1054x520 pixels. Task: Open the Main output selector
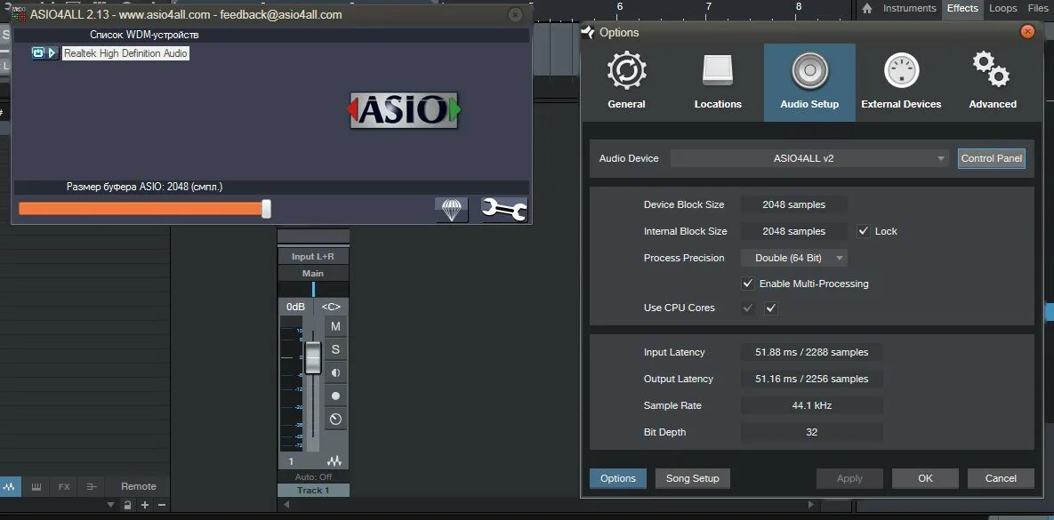313,274
